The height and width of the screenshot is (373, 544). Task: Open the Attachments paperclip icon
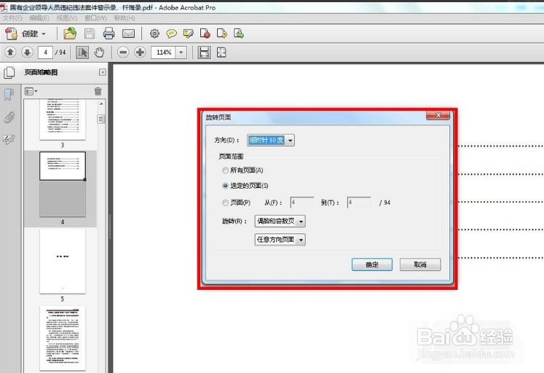click(9, 117)
